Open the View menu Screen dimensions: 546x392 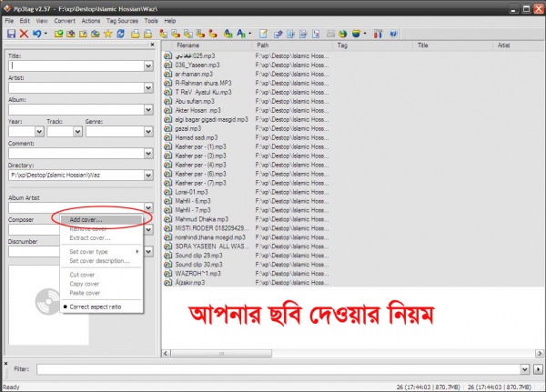pyautogui.click(x=42, y=21)
